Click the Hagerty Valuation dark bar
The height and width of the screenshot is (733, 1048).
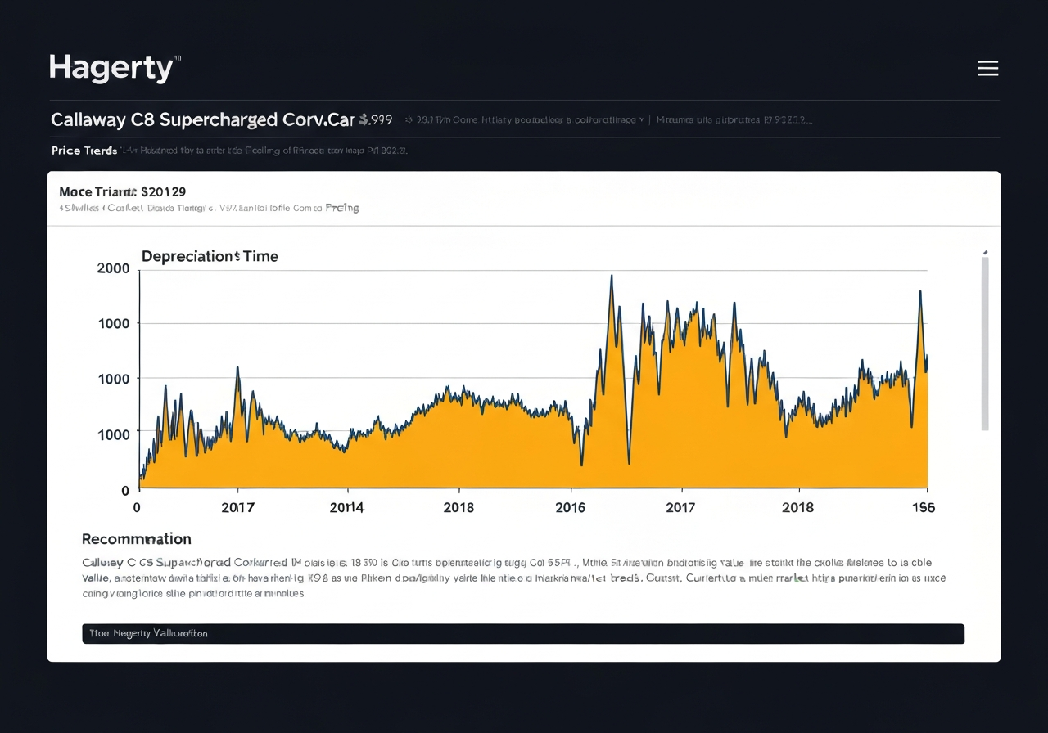523,633
